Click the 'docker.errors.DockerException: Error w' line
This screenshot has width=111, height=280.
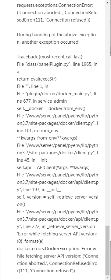pos(57,249)
